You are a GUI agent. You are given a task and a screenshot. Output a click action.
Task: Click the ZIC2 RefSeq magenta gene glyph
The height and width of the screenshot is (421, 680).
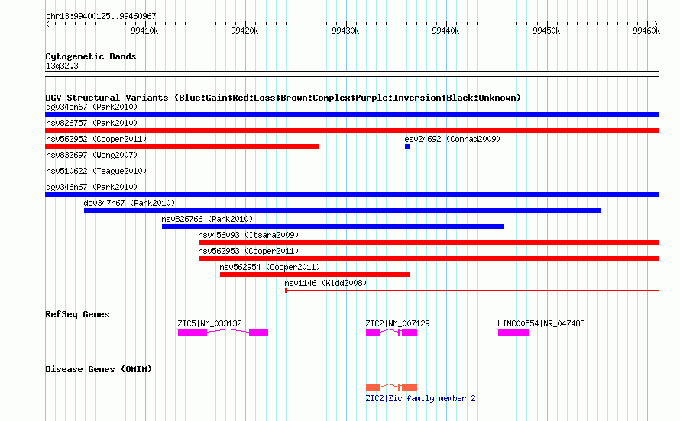point(392,333)
